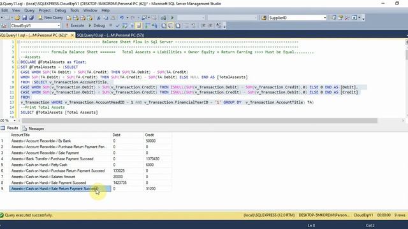
Task: Click the Find in Files icon beside SupplierID
Action: click(263, 18)
